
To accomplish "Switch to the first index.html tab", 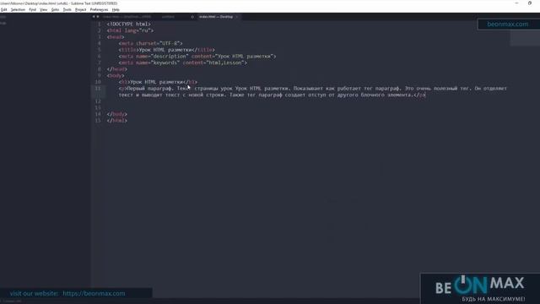I will (127, 17).
